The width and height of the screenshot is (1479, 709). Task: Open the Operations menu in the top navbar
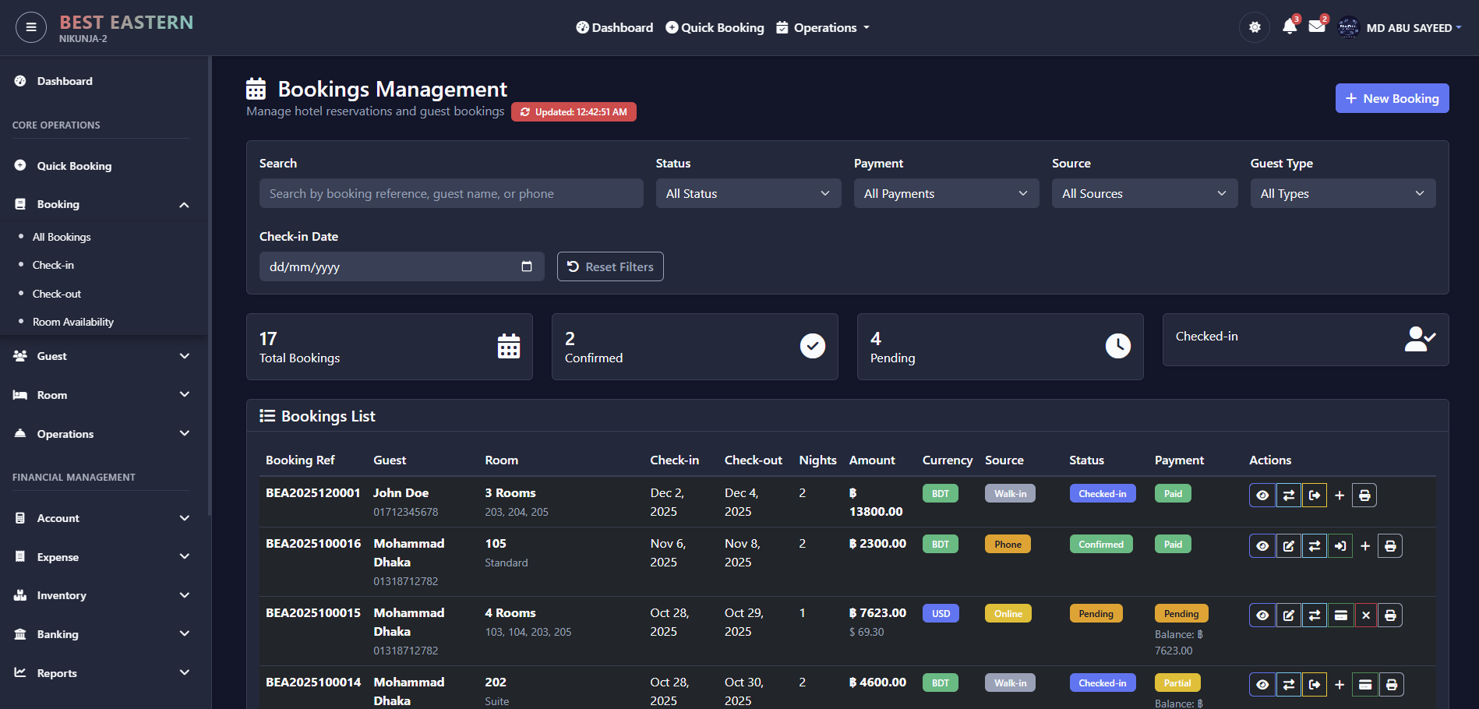click(x=824, y=27)
